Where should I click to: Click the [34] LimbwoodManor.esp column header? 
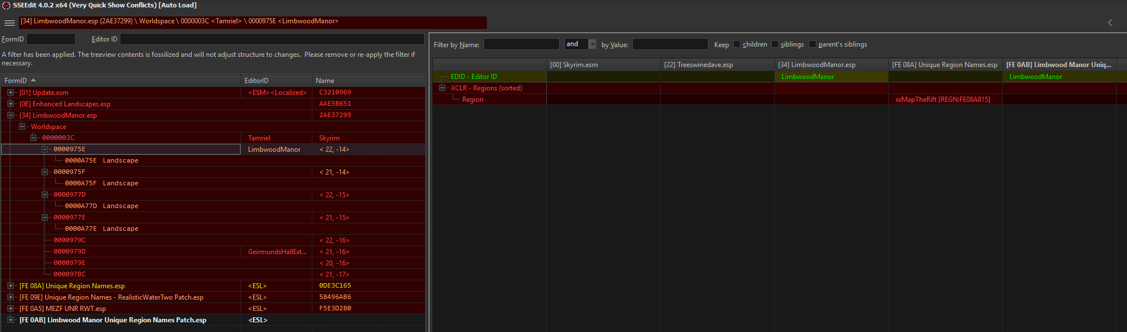tap(831, 65)
